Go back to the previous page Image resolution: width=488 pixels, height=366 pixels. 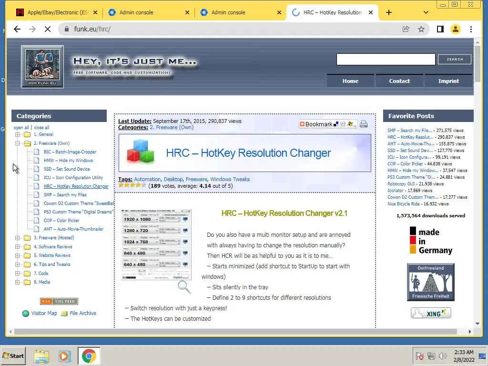coord(17,29)
